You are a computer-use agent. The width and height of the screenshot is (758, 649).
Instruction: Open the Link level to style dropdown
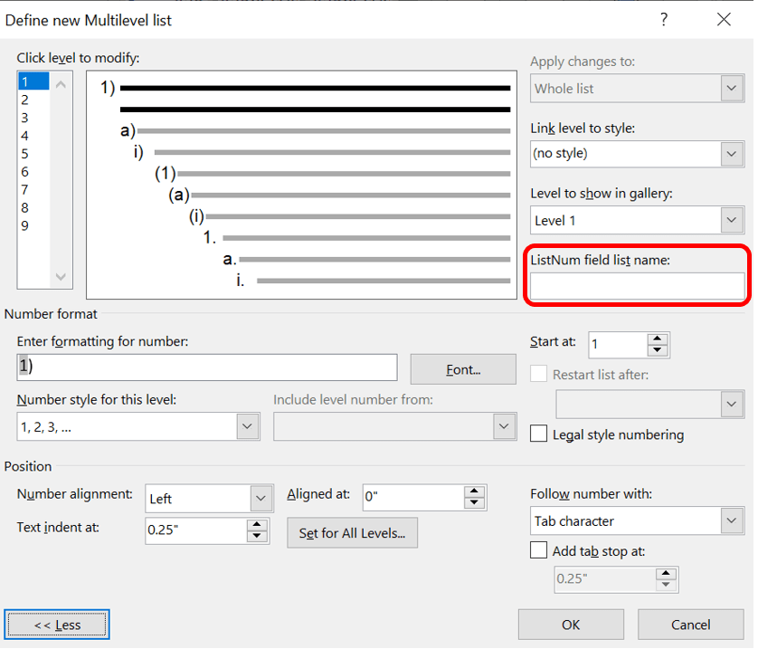[x=732, y=154]
